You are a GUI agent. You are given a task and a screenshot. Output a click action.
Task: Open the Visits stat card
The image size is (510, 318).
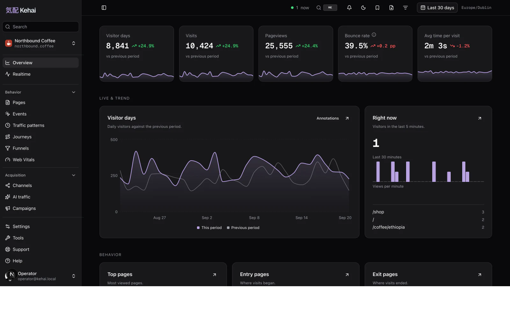pyautogui.click(x=216, y=54)
